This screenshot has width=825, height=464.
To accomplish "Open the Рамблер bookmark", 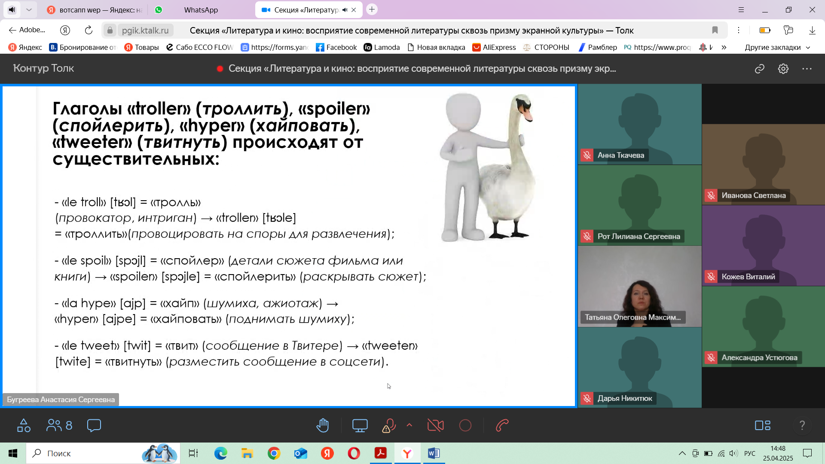I will tap(597, 47).
